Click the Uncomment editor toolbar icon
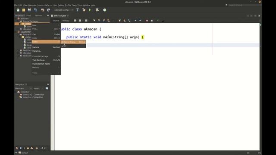Viewport: 276px width, 155px height. point(163,21)
